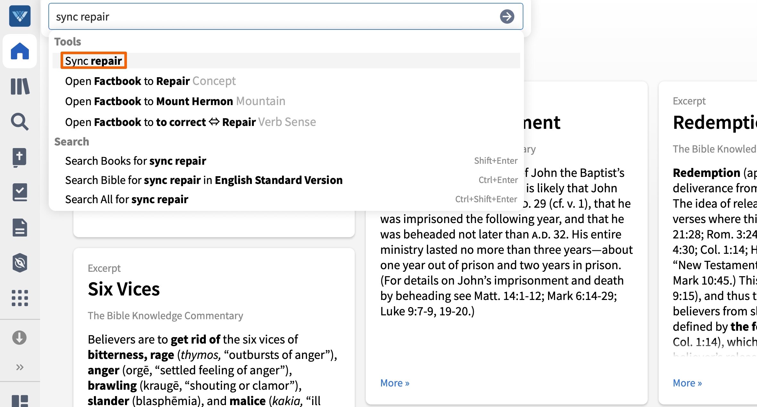This screenshot has width=757, height=407.
Task: Expand sidebar with double chevron
Action: tap(20, 367)
